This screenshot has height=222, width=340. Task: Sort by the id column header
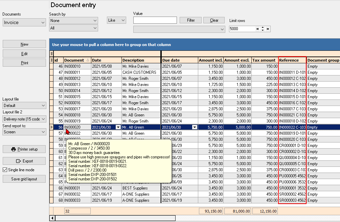[x=59, y=60]
